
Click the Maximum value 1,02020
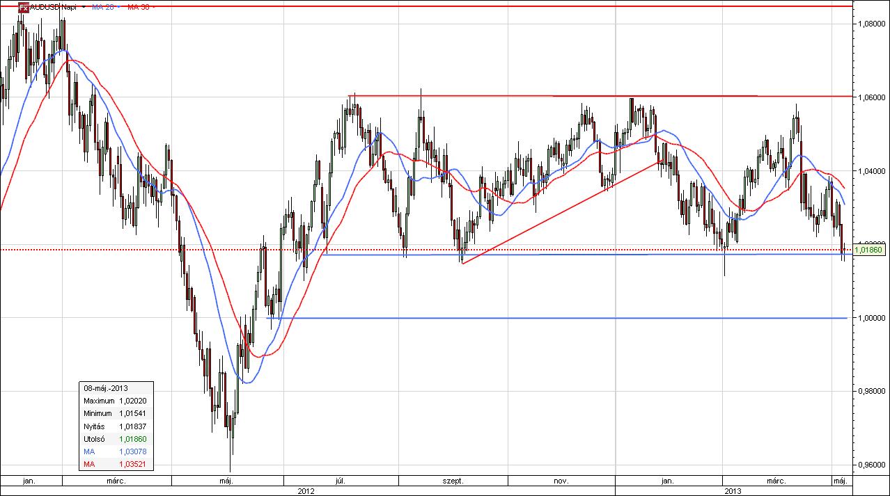click(x=132, y=401)
